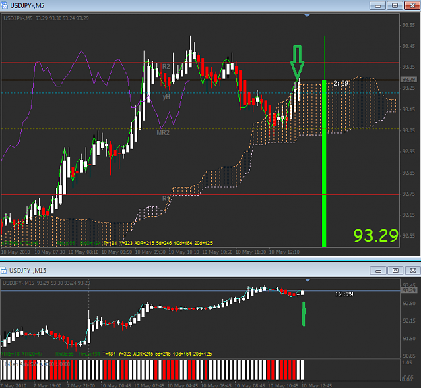421x388 pixels.
Task: Click the 93.05 price axis label in M5
Action: 408,130
